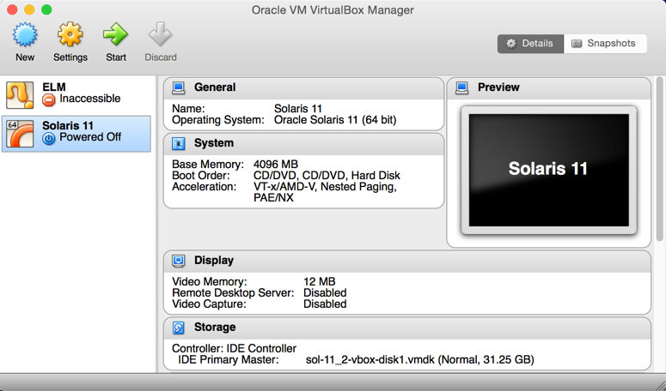This screenshot has width=666, height=391.
Task: Click the 'Video Memory:' label
Action: tap(210, 282)
